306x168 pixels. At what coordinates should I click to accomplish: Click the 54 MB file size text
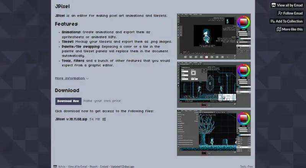click(x=94, y=119)
